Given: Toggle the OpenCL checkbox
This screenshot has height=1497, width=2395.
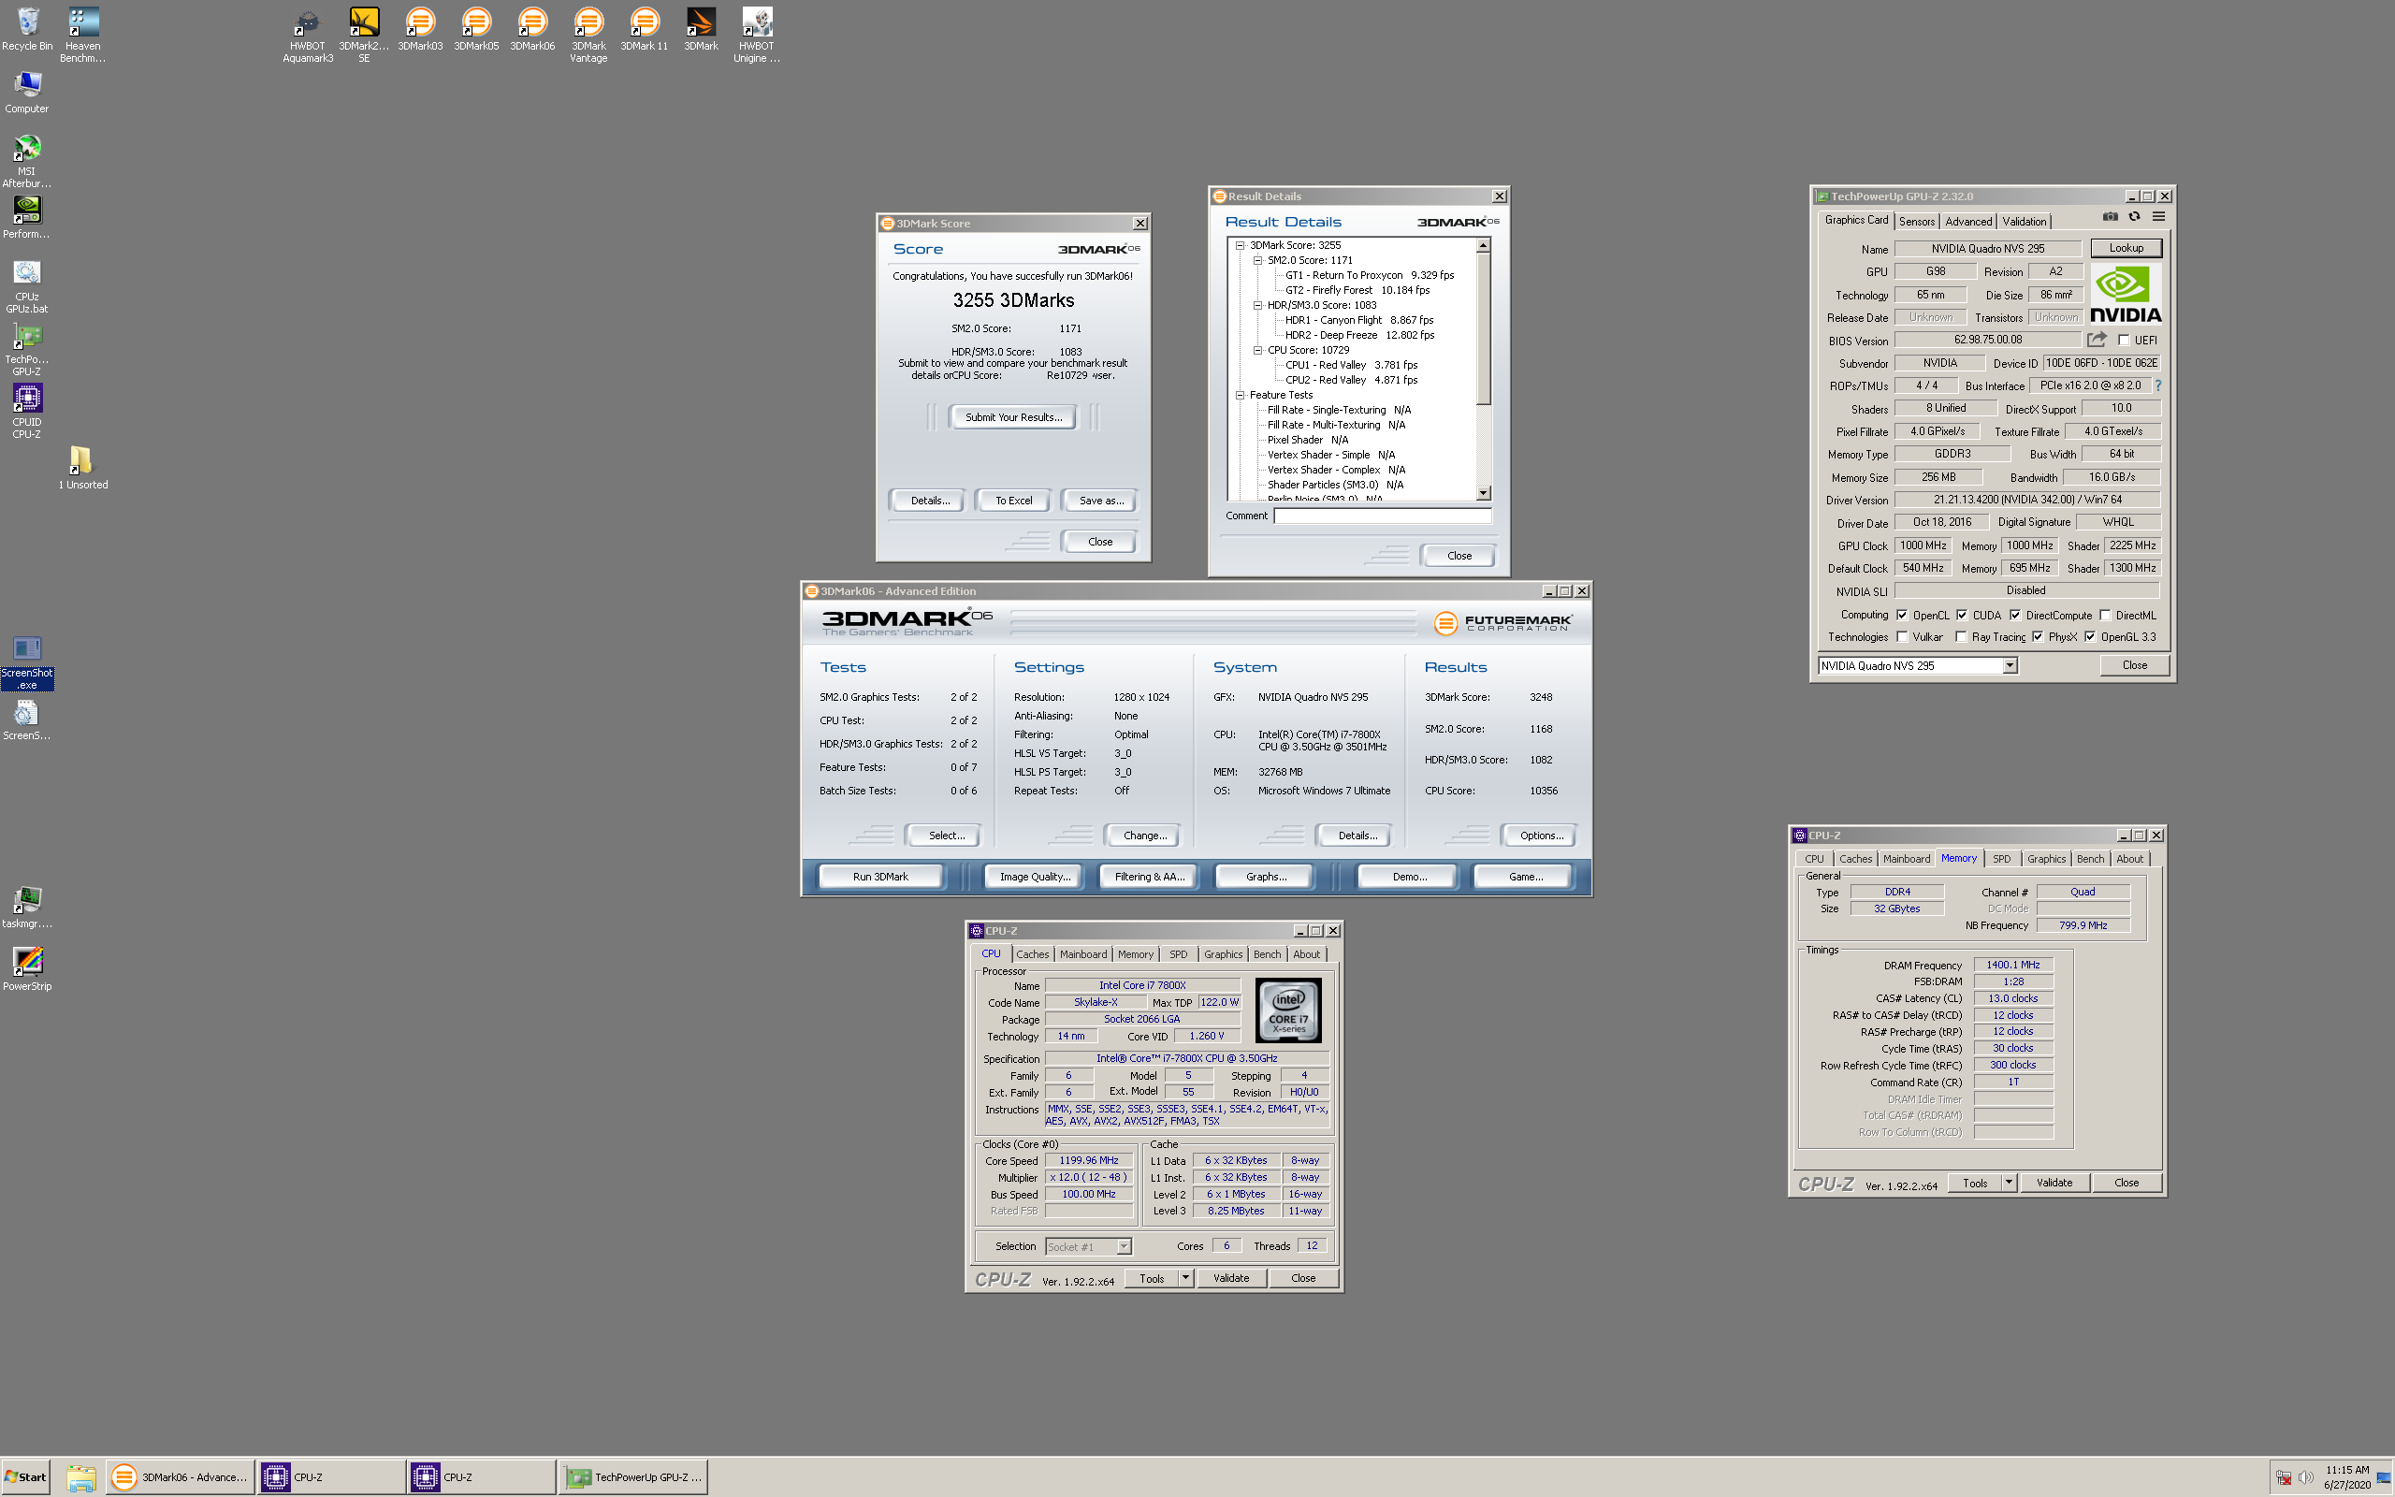Looking at the screenshot, I should 1902,615.
